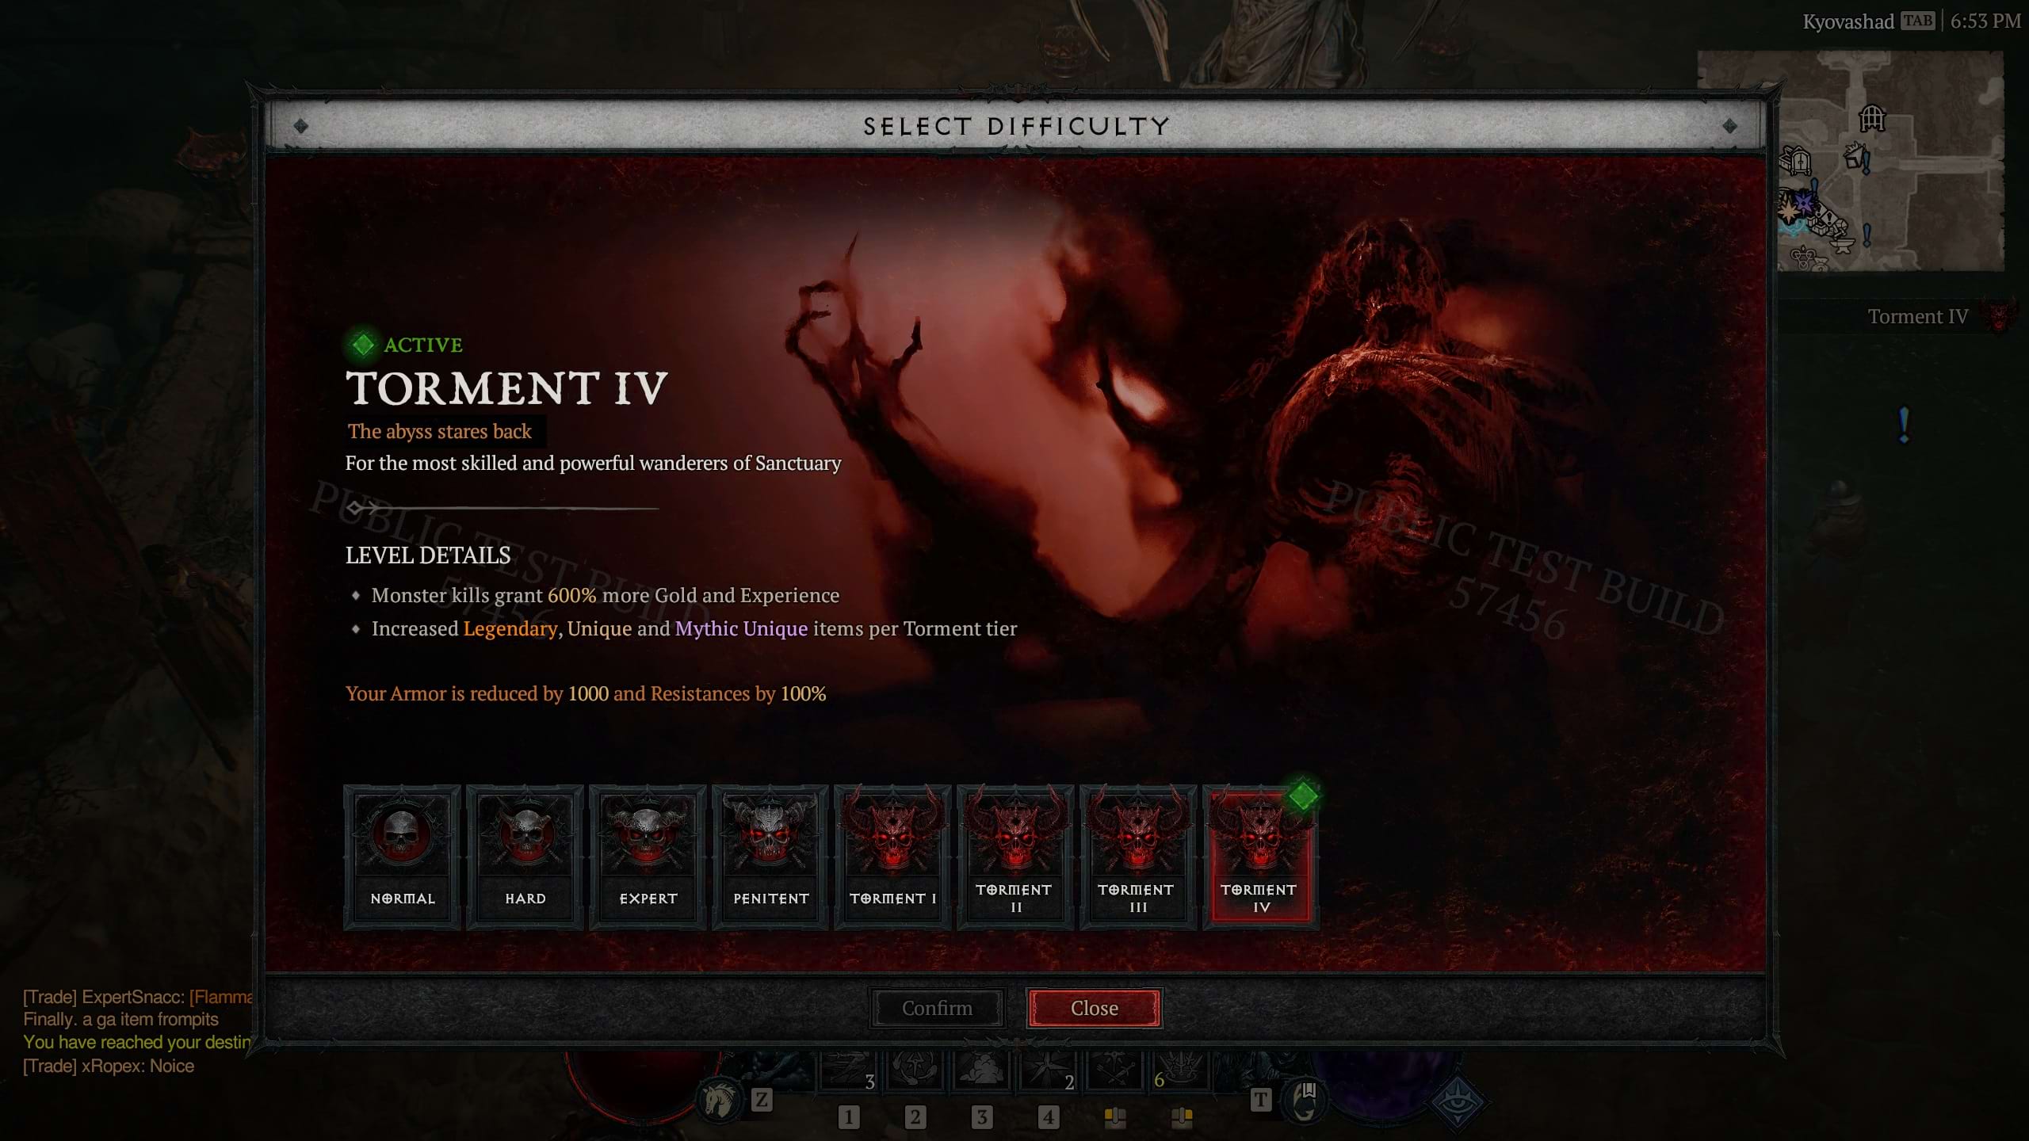2029x1141 pixels.
Task: Click the purple star marker on the minimap
Action: (x=1804, y=203)
